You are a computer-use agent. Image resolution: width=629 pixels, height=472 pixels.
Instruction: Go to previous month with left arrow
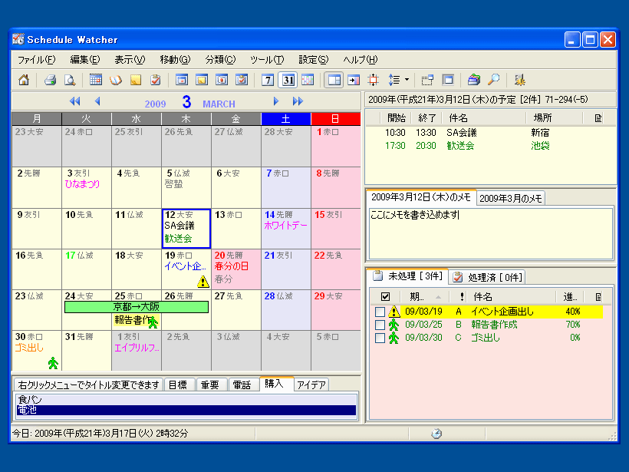point(97,101)
